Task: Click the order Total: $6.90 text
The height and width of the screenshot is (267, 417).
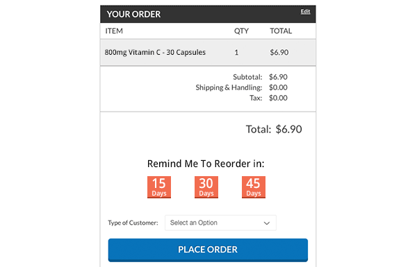Action: 274,129
